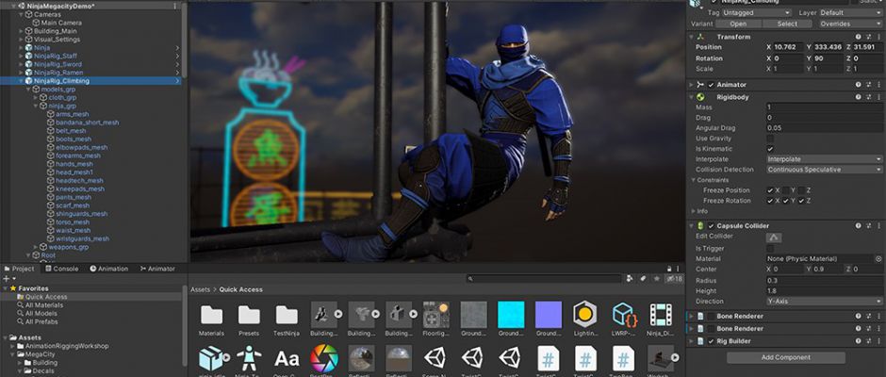The image size is (886, 377).
Task: Open Transform component three-dot options menu
Action: click(x=878, y=36)
